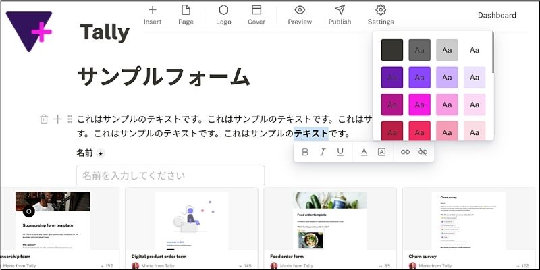Select the dark charcoal color swatch
The image size is (540, 270).
click(392, 50)
